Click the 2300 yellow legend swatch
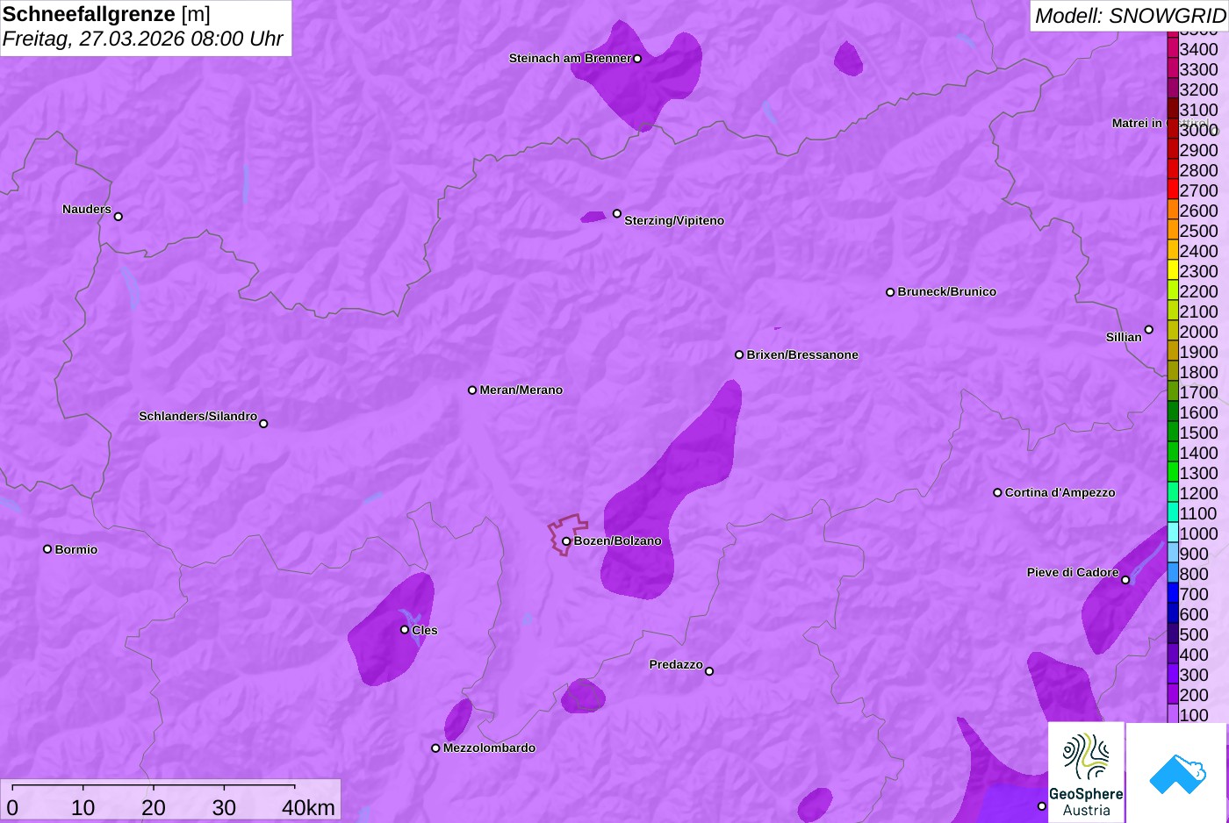 pyautogui.click(x=1173, y=270)
